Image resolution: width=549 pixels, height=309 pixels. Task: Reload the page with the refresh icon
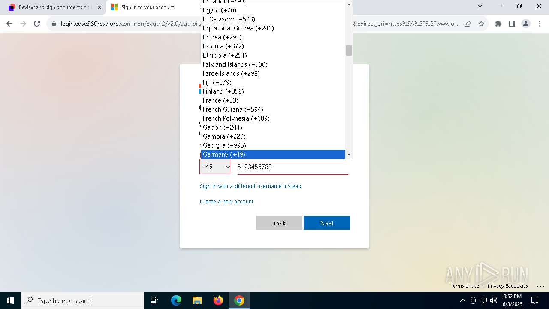click(37, 24)
